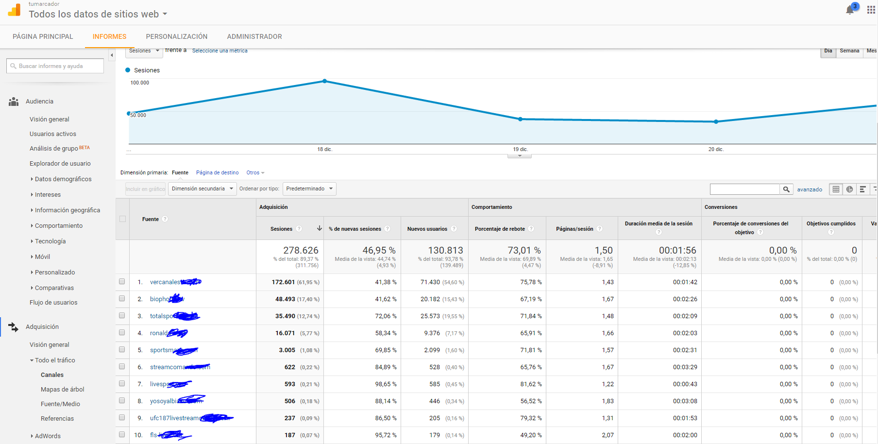This screenshot has height=444, width=878.
Task: Open the Predeterminado sort type dropdown
Action: tap(309, 189)
